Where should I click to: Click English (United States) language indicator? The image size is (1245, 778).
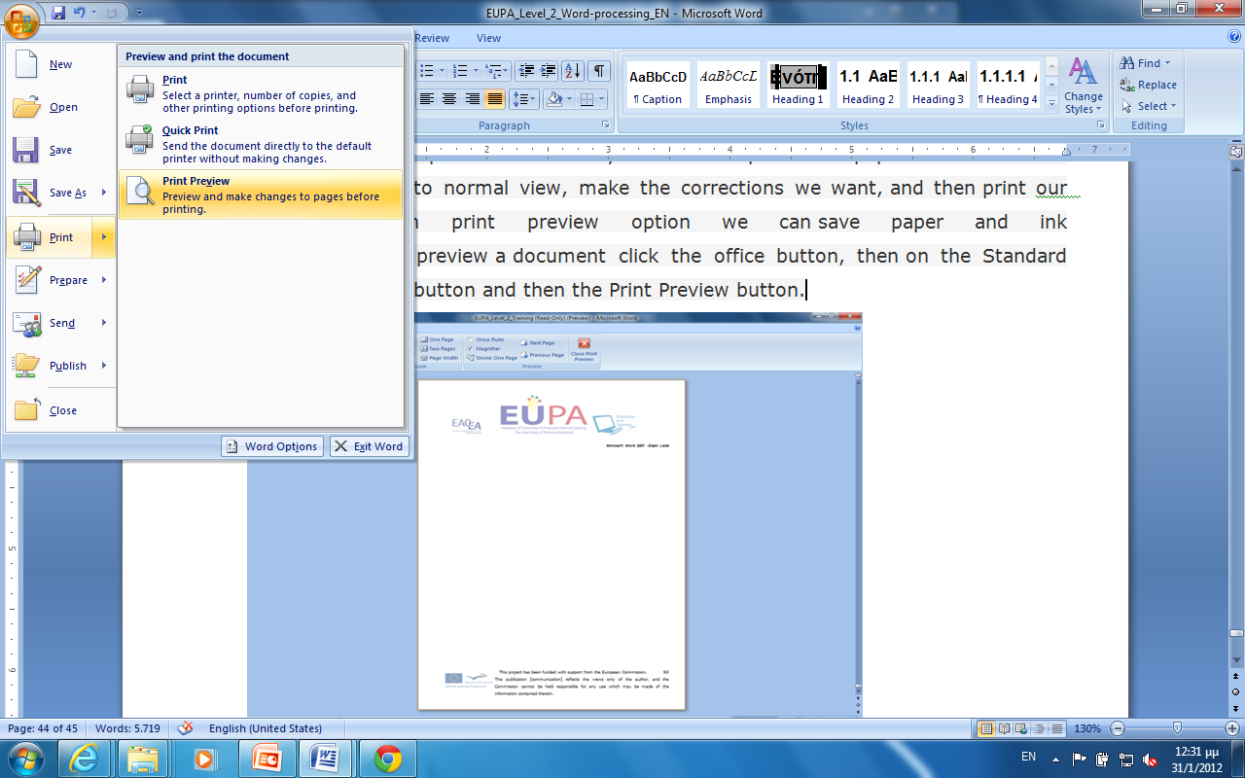tap(265, 728)
